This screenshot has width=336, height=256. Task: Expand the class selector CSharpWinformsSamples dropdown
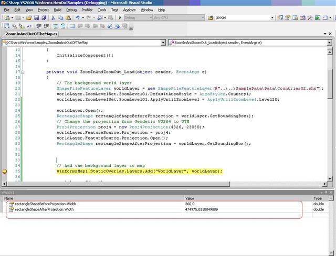click(x=164, y=43)
